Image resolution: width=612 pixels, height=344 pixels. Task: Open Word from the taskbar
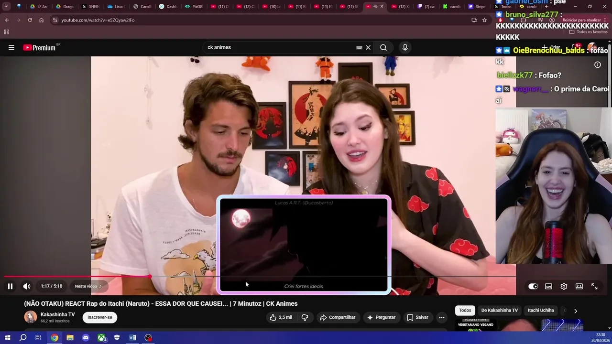coord(132,338)
